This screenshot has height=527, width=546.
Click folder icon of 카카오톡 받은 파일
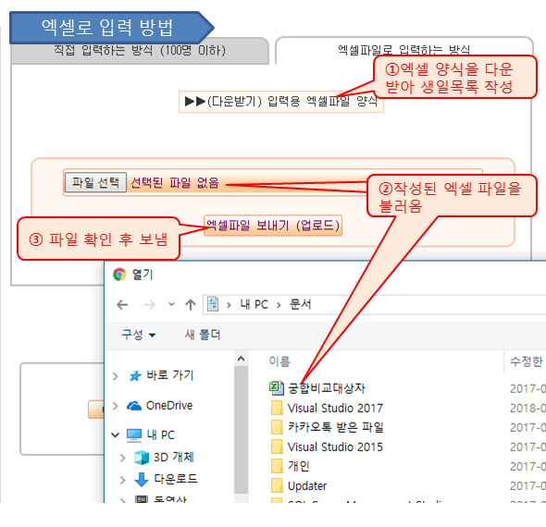tap(278, 427)
